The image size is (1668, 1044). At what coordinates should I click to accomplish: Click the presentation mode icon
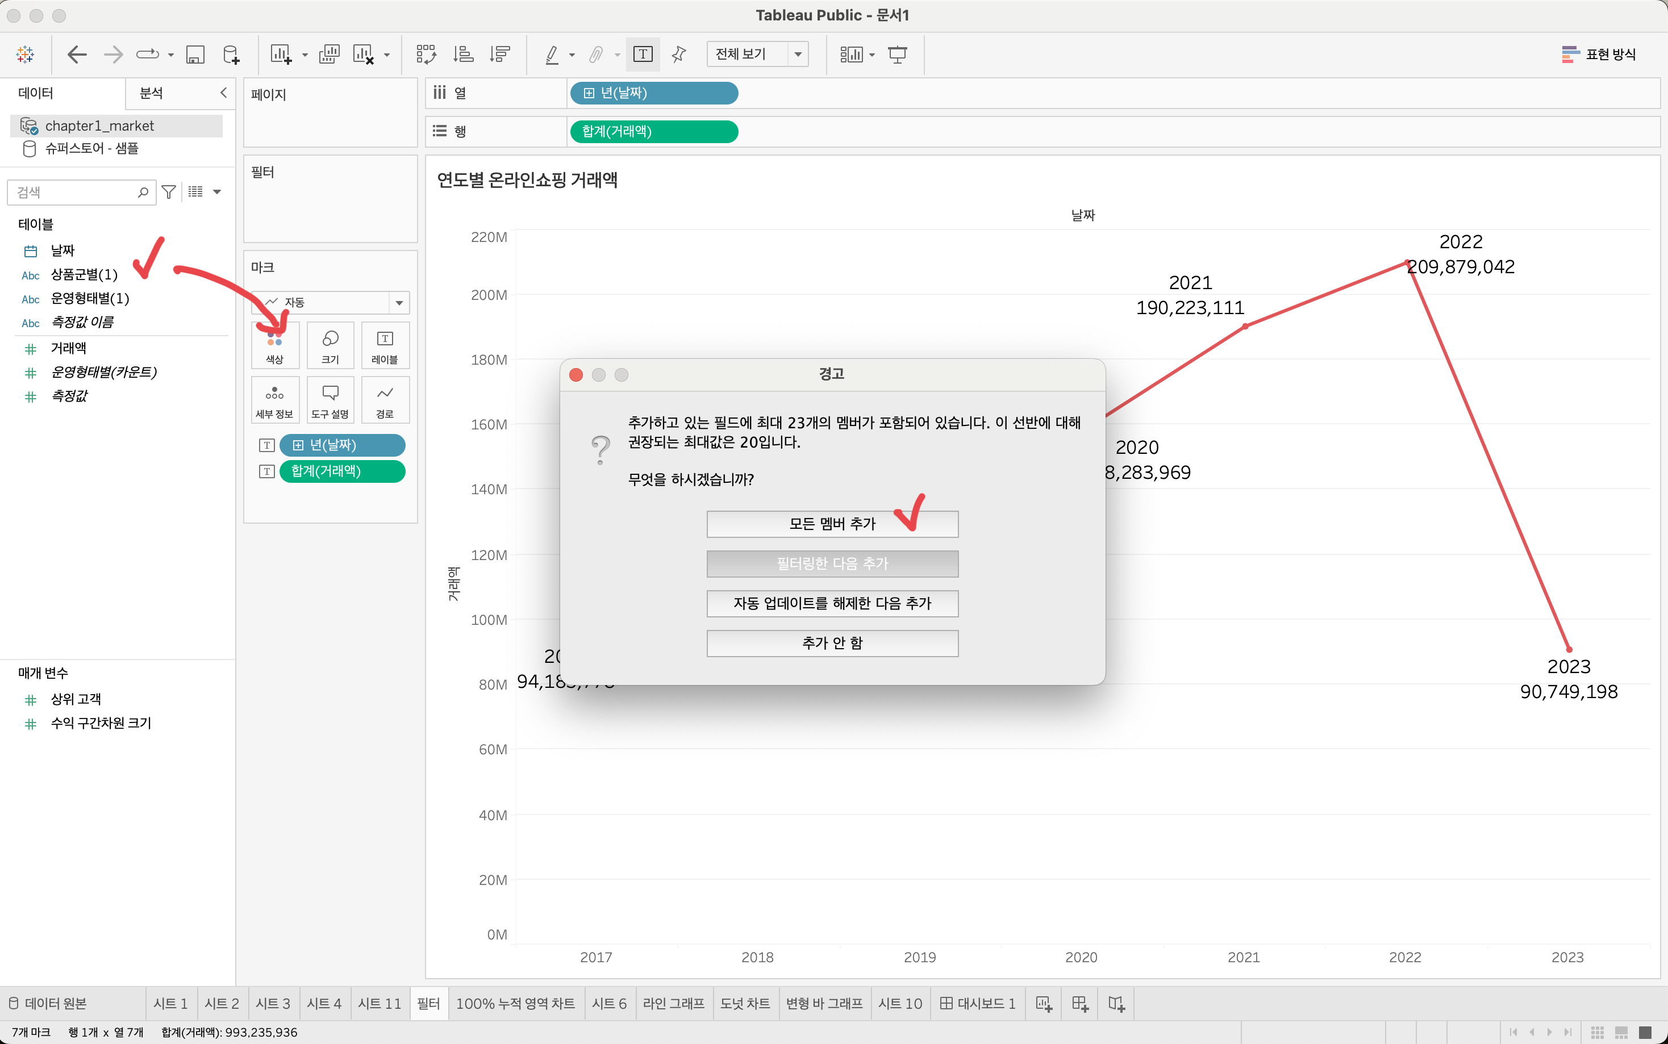[x=897, y=55]
